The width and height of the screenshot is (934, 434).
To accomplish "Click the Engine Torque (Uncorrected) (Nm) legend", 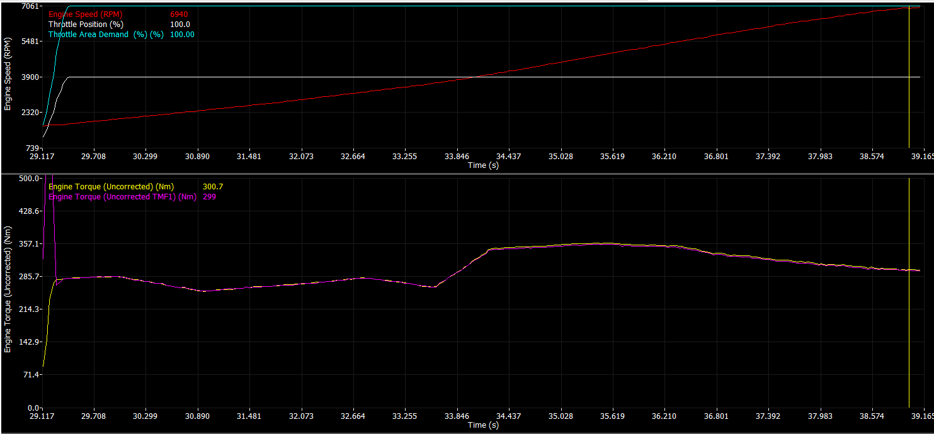I will point(111,186).
